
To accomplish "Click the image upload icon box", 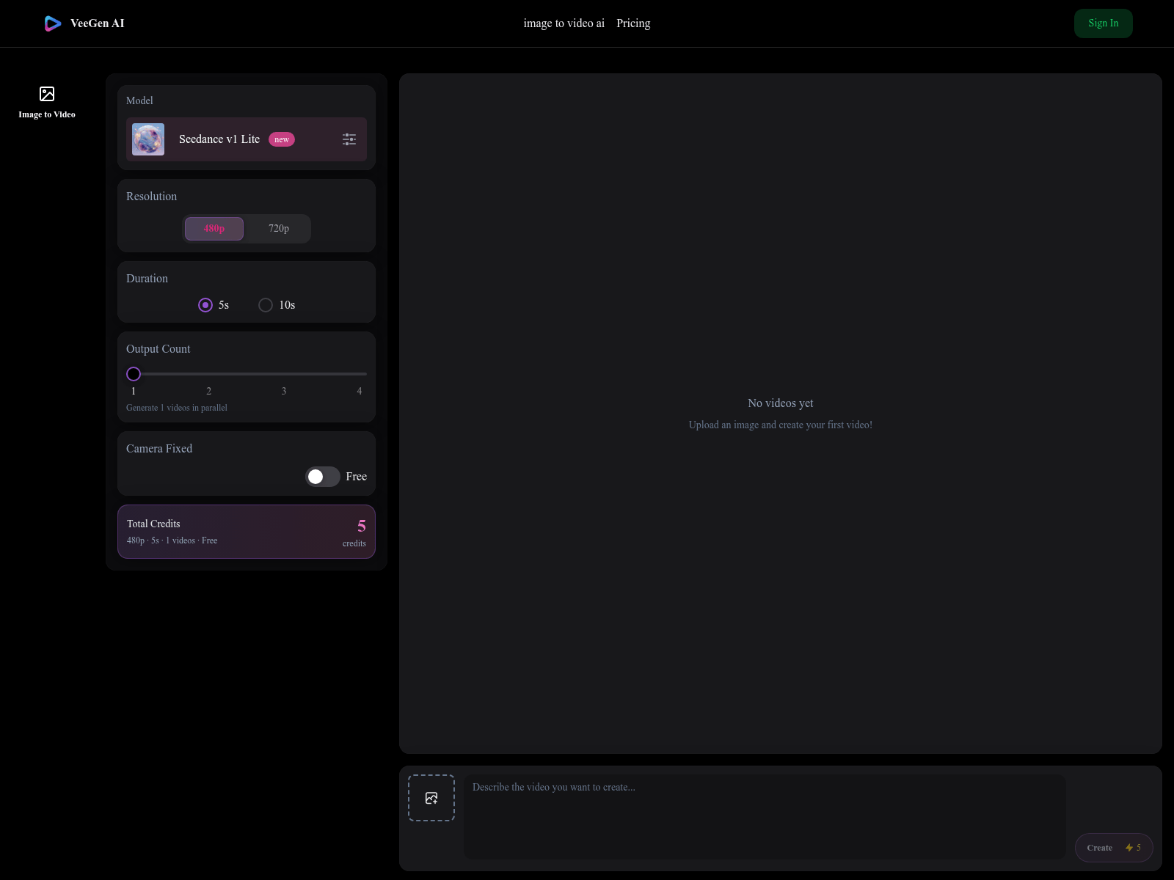I will [431, 798].
